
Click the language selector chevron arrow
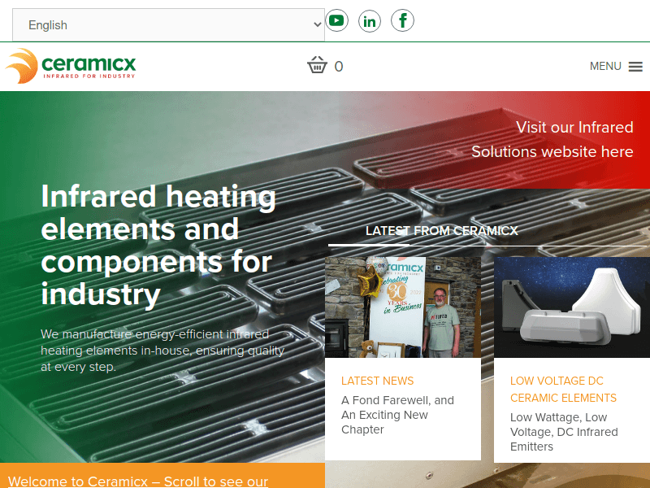point(318,24)
